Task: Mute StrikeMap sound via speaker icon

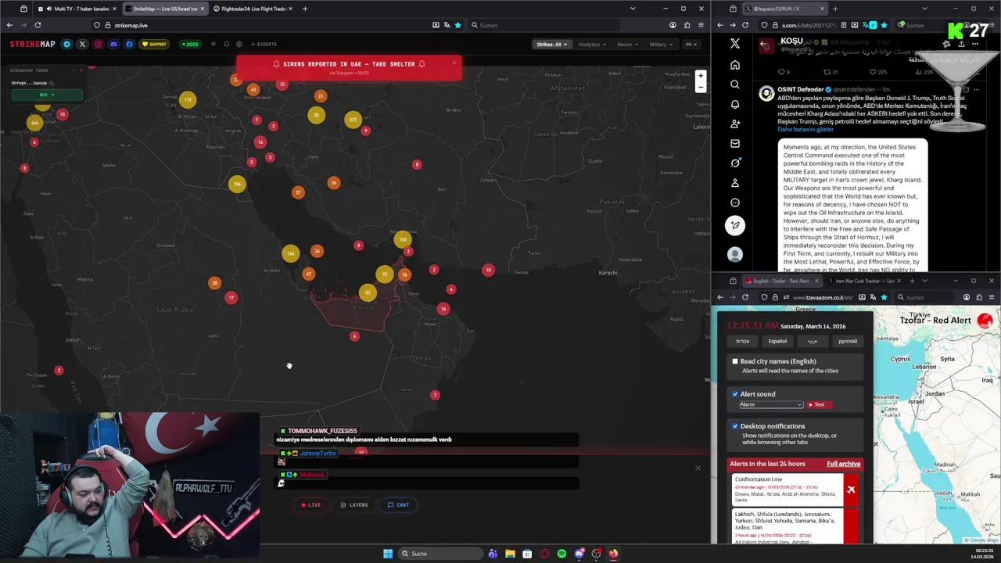Action: pos(213,44)
